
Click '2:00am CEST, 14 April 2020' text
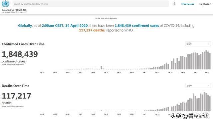tap(65, 26)
